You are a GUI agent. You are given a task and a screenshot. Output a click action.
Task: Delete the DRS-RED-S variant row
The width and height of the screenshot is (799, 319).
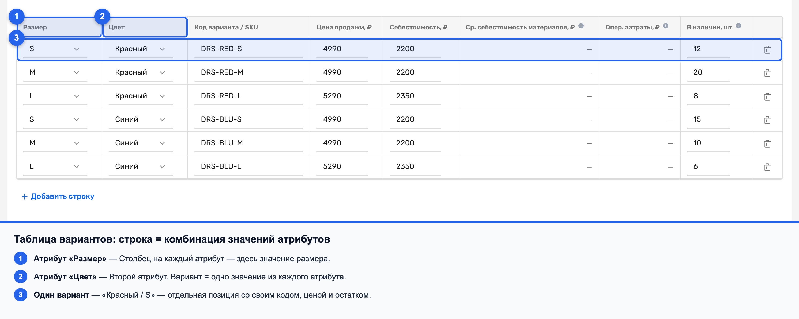point(767,49)
